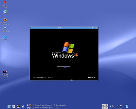Open the KDE K menu button
Viewport: 136px width, 109px height.
click(9, 106)
